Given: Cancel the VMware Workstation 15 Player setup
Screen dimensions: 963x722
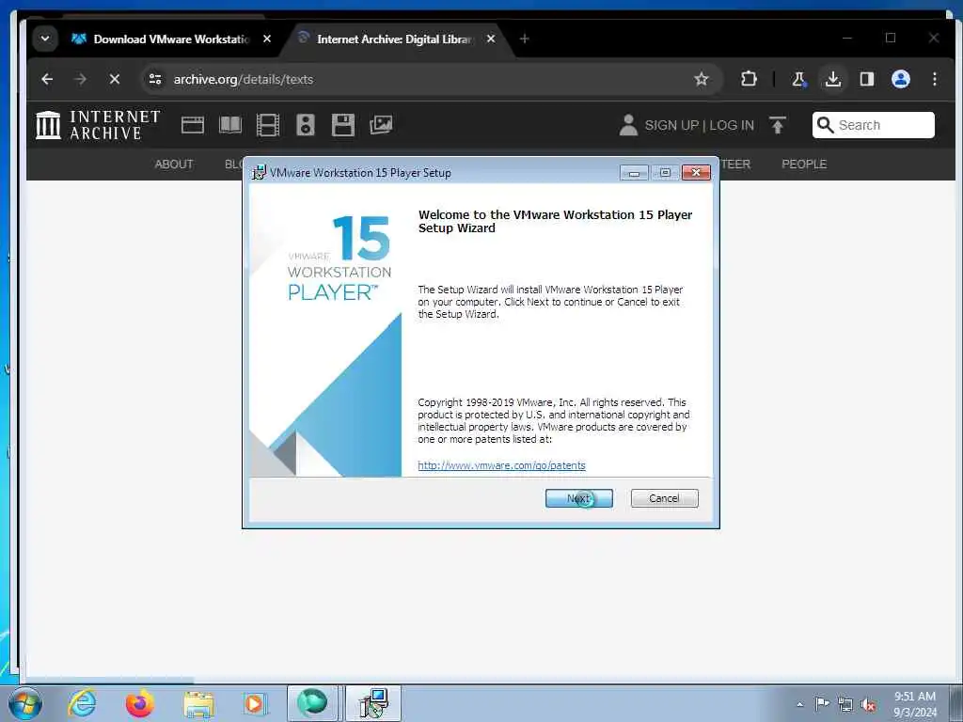Looking at the screenshot, I should 664,498.
